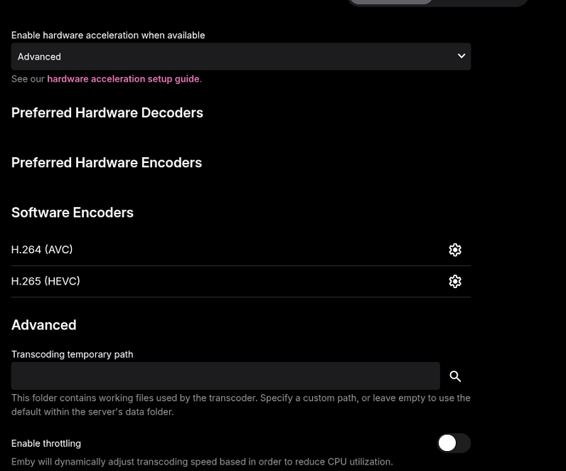566x471 pixels.
Task: Open the hardware acceleration setup guide link
Action: point(123,79)
